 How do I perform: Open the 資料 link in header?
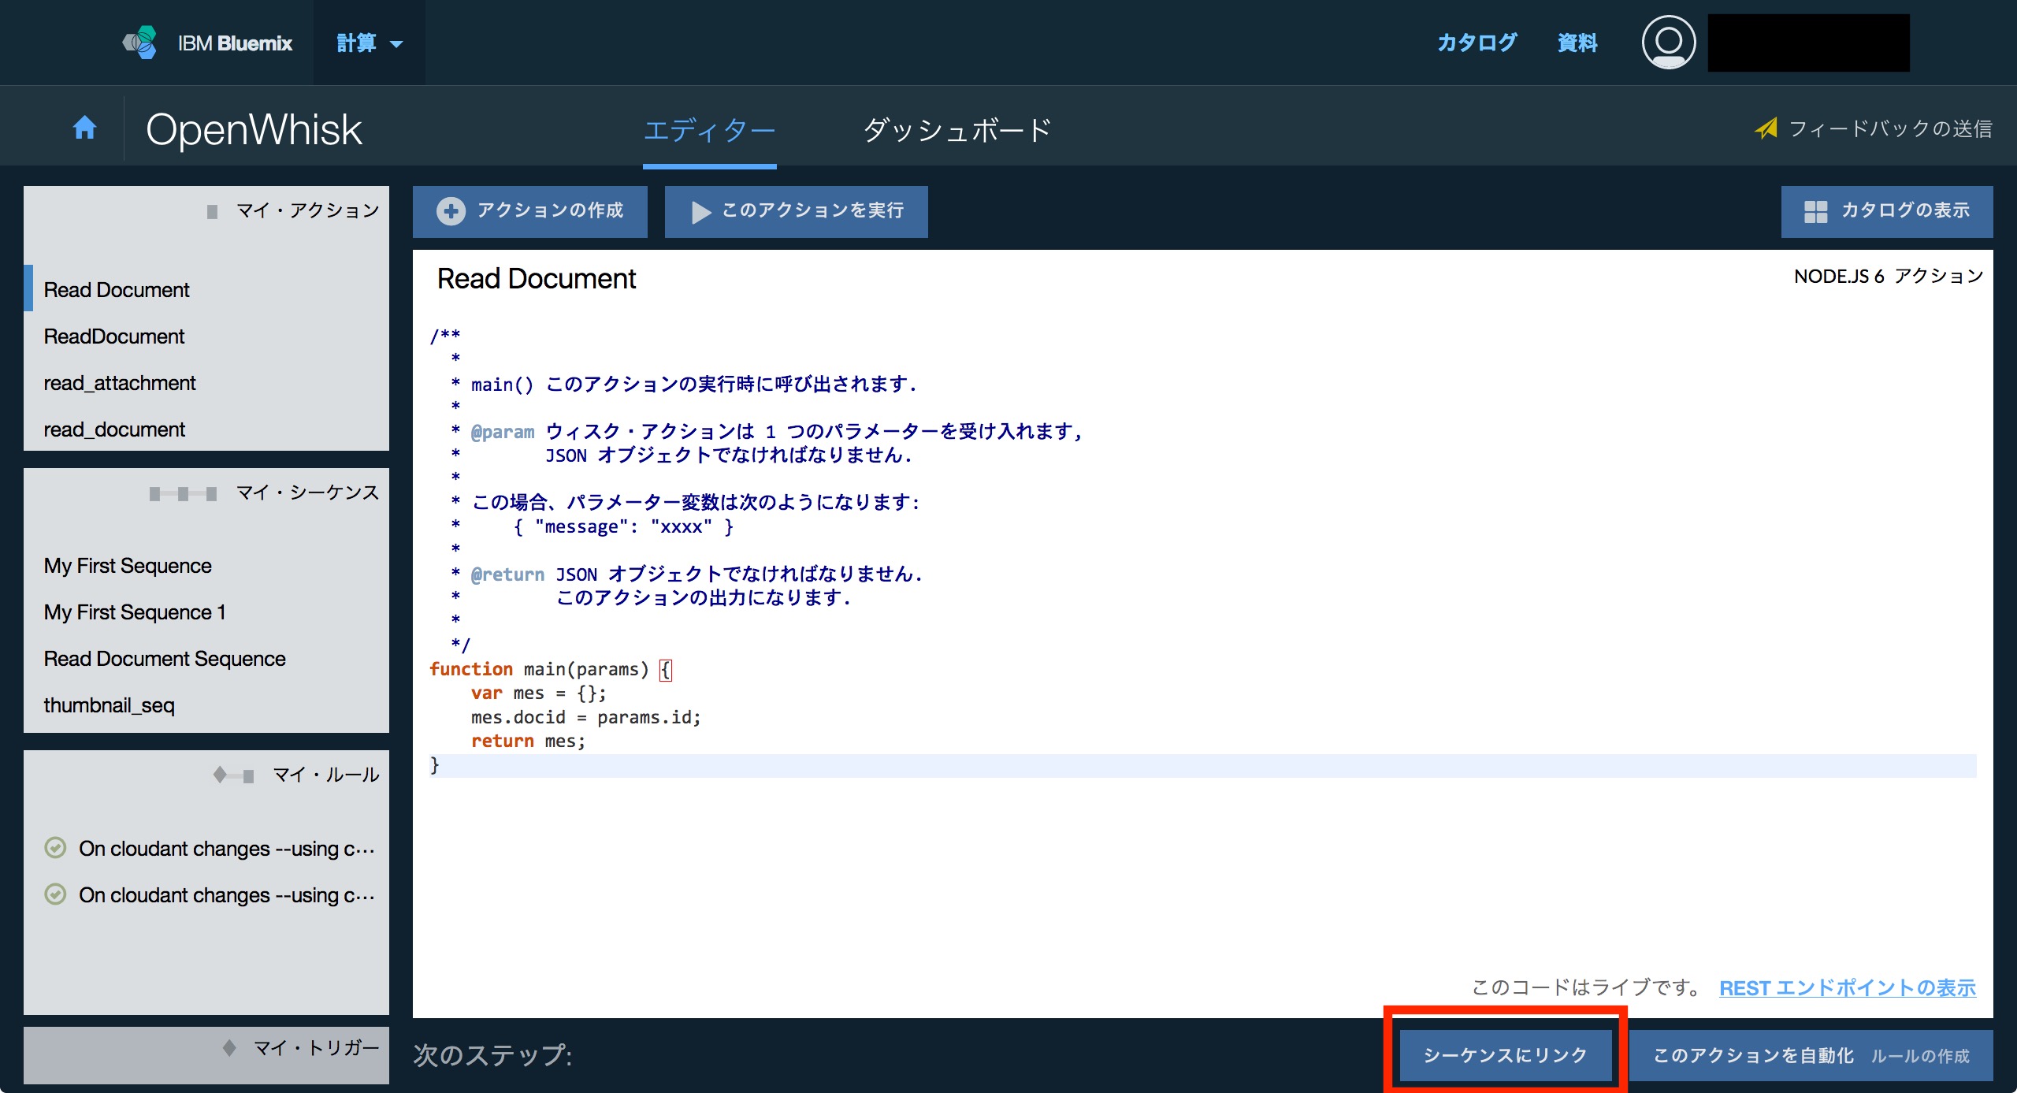1577,43
